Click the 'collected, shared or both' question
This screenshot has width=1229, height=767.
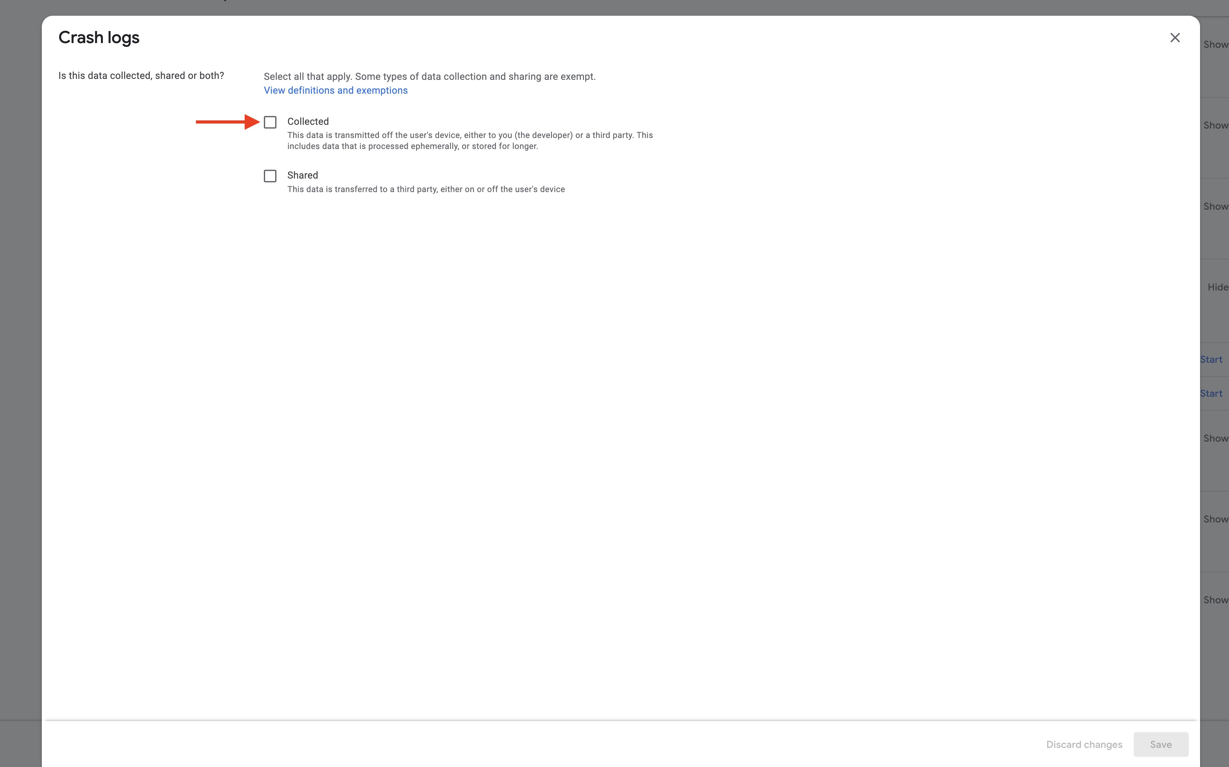tap(141, 75)
